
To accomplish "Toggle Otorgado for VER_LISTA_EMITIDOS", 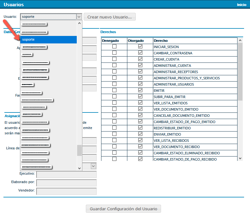I will tap(140, 103).
